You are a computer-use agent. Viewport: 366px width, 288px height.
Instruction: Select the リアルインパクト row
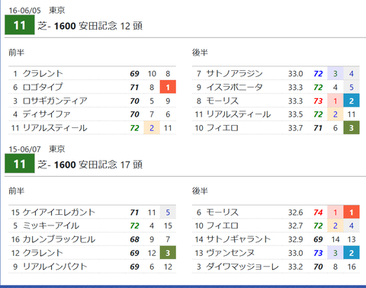pyautogui.click(x=92, y=267)
